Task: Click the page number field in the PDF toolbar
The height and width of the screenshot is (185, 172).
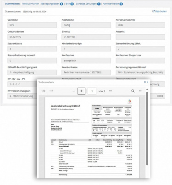Action: click(x=92, y=91)
